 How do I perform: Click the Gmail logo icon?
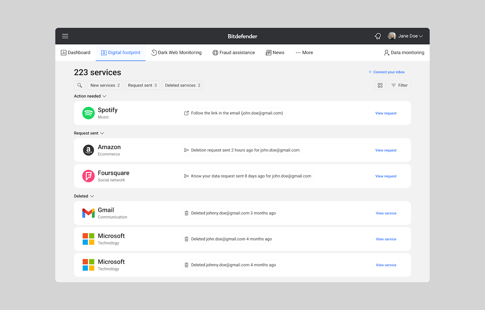88,213
